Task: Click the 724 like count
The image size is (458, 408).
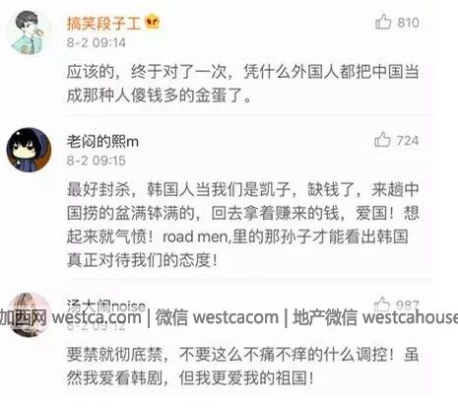Action: [408, 141]
